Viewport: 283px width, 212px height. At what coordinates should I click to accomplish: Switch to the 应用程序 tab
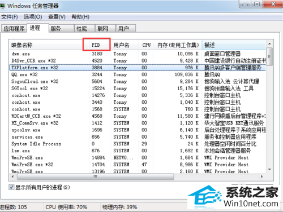14,29
